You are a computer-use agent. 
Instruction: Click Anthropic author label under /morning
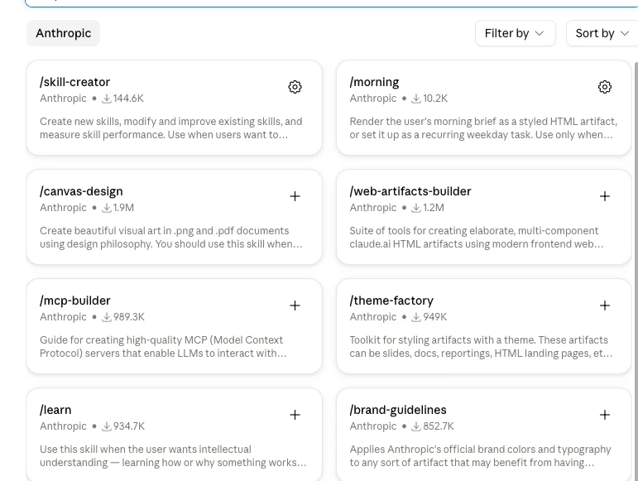pos(372,99)
